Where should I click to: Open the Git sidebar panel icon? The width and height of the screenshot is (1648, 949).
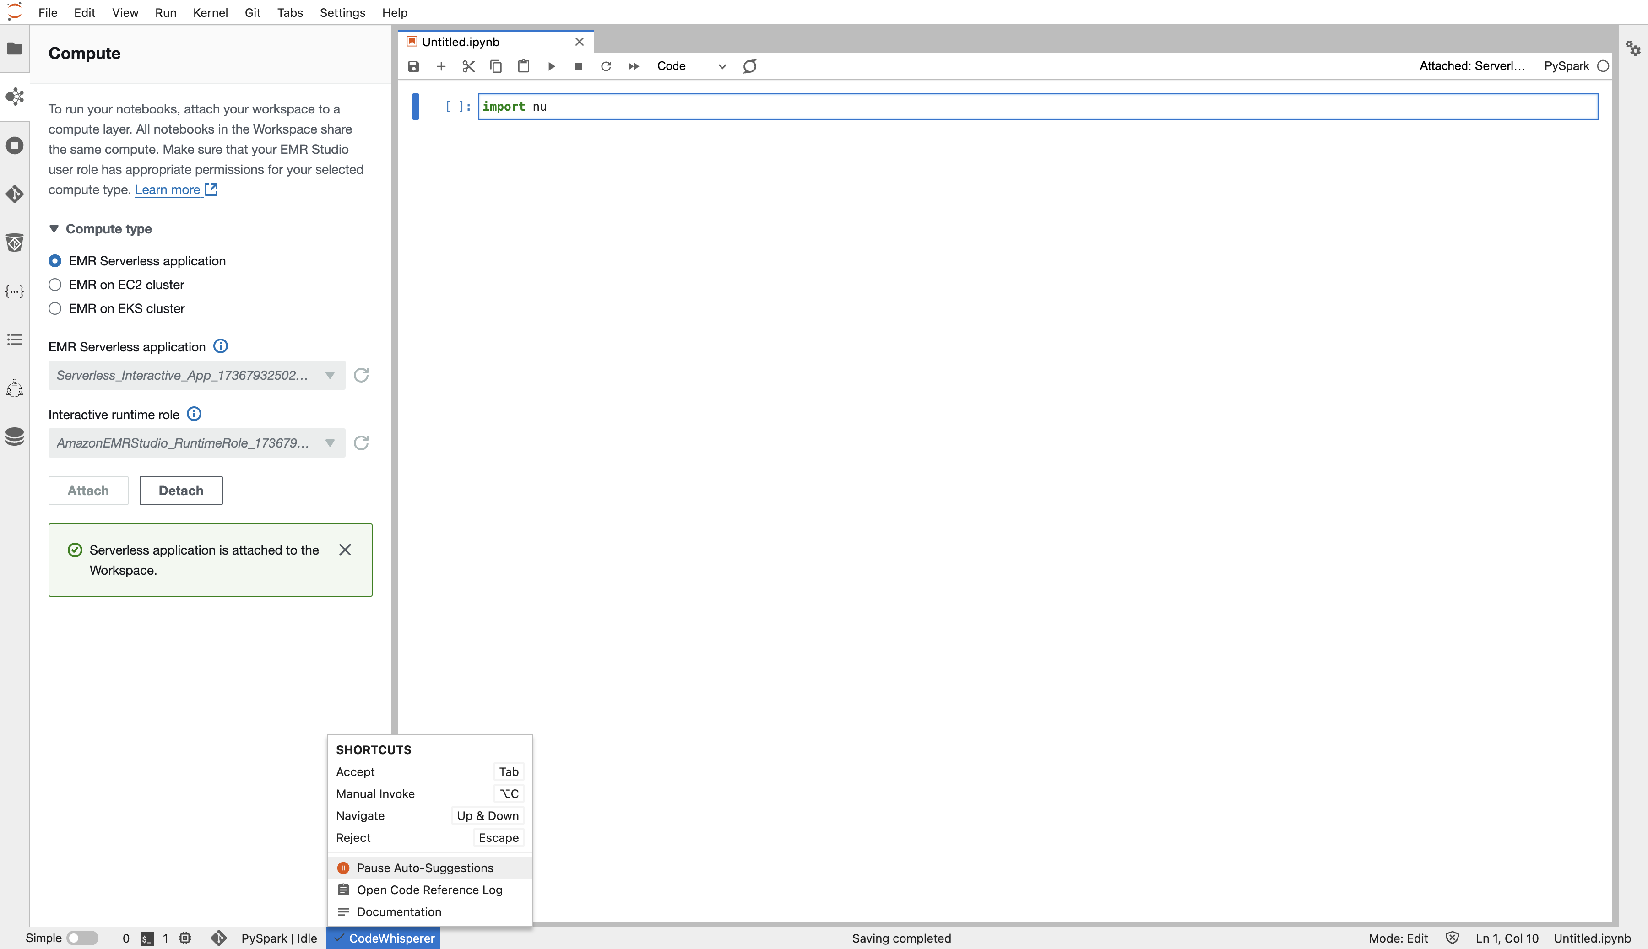14,194
